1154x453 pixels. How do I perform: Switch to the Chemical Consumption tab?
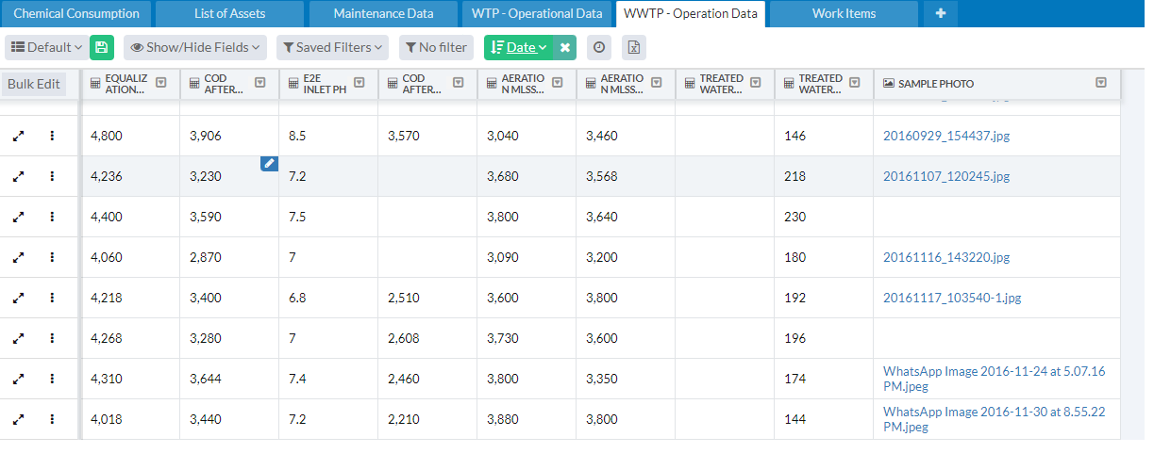(x=76, y=14)
